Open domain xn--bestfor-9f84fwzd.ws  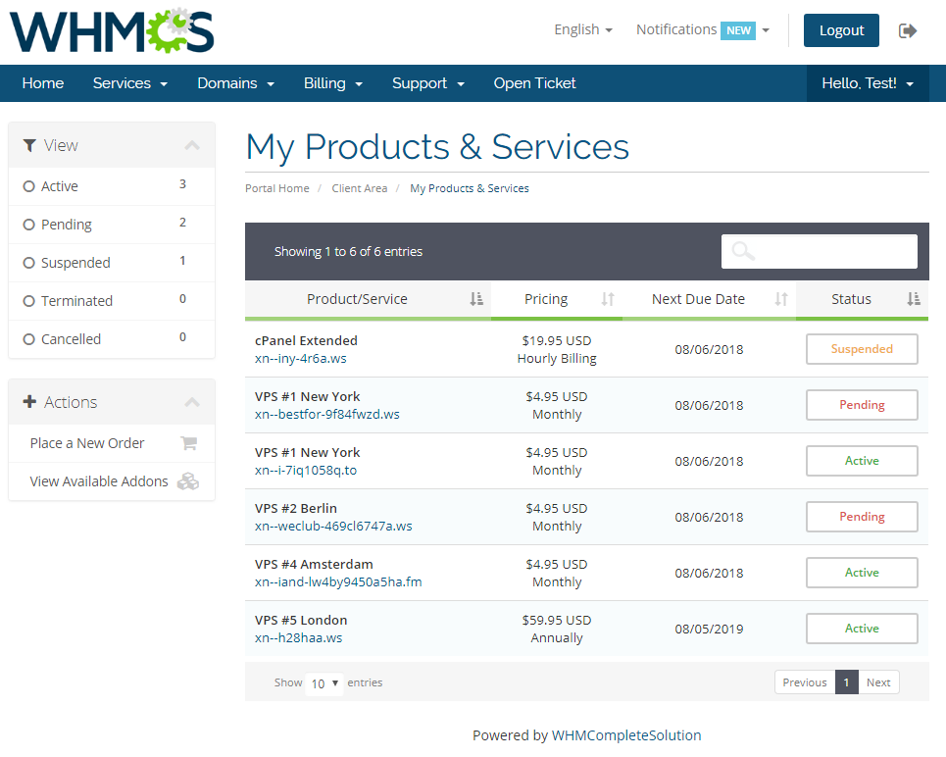327,415
